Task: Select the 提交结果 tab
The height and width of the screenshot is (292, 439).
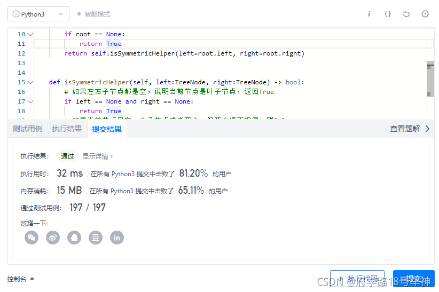Action: click(107, 129)
